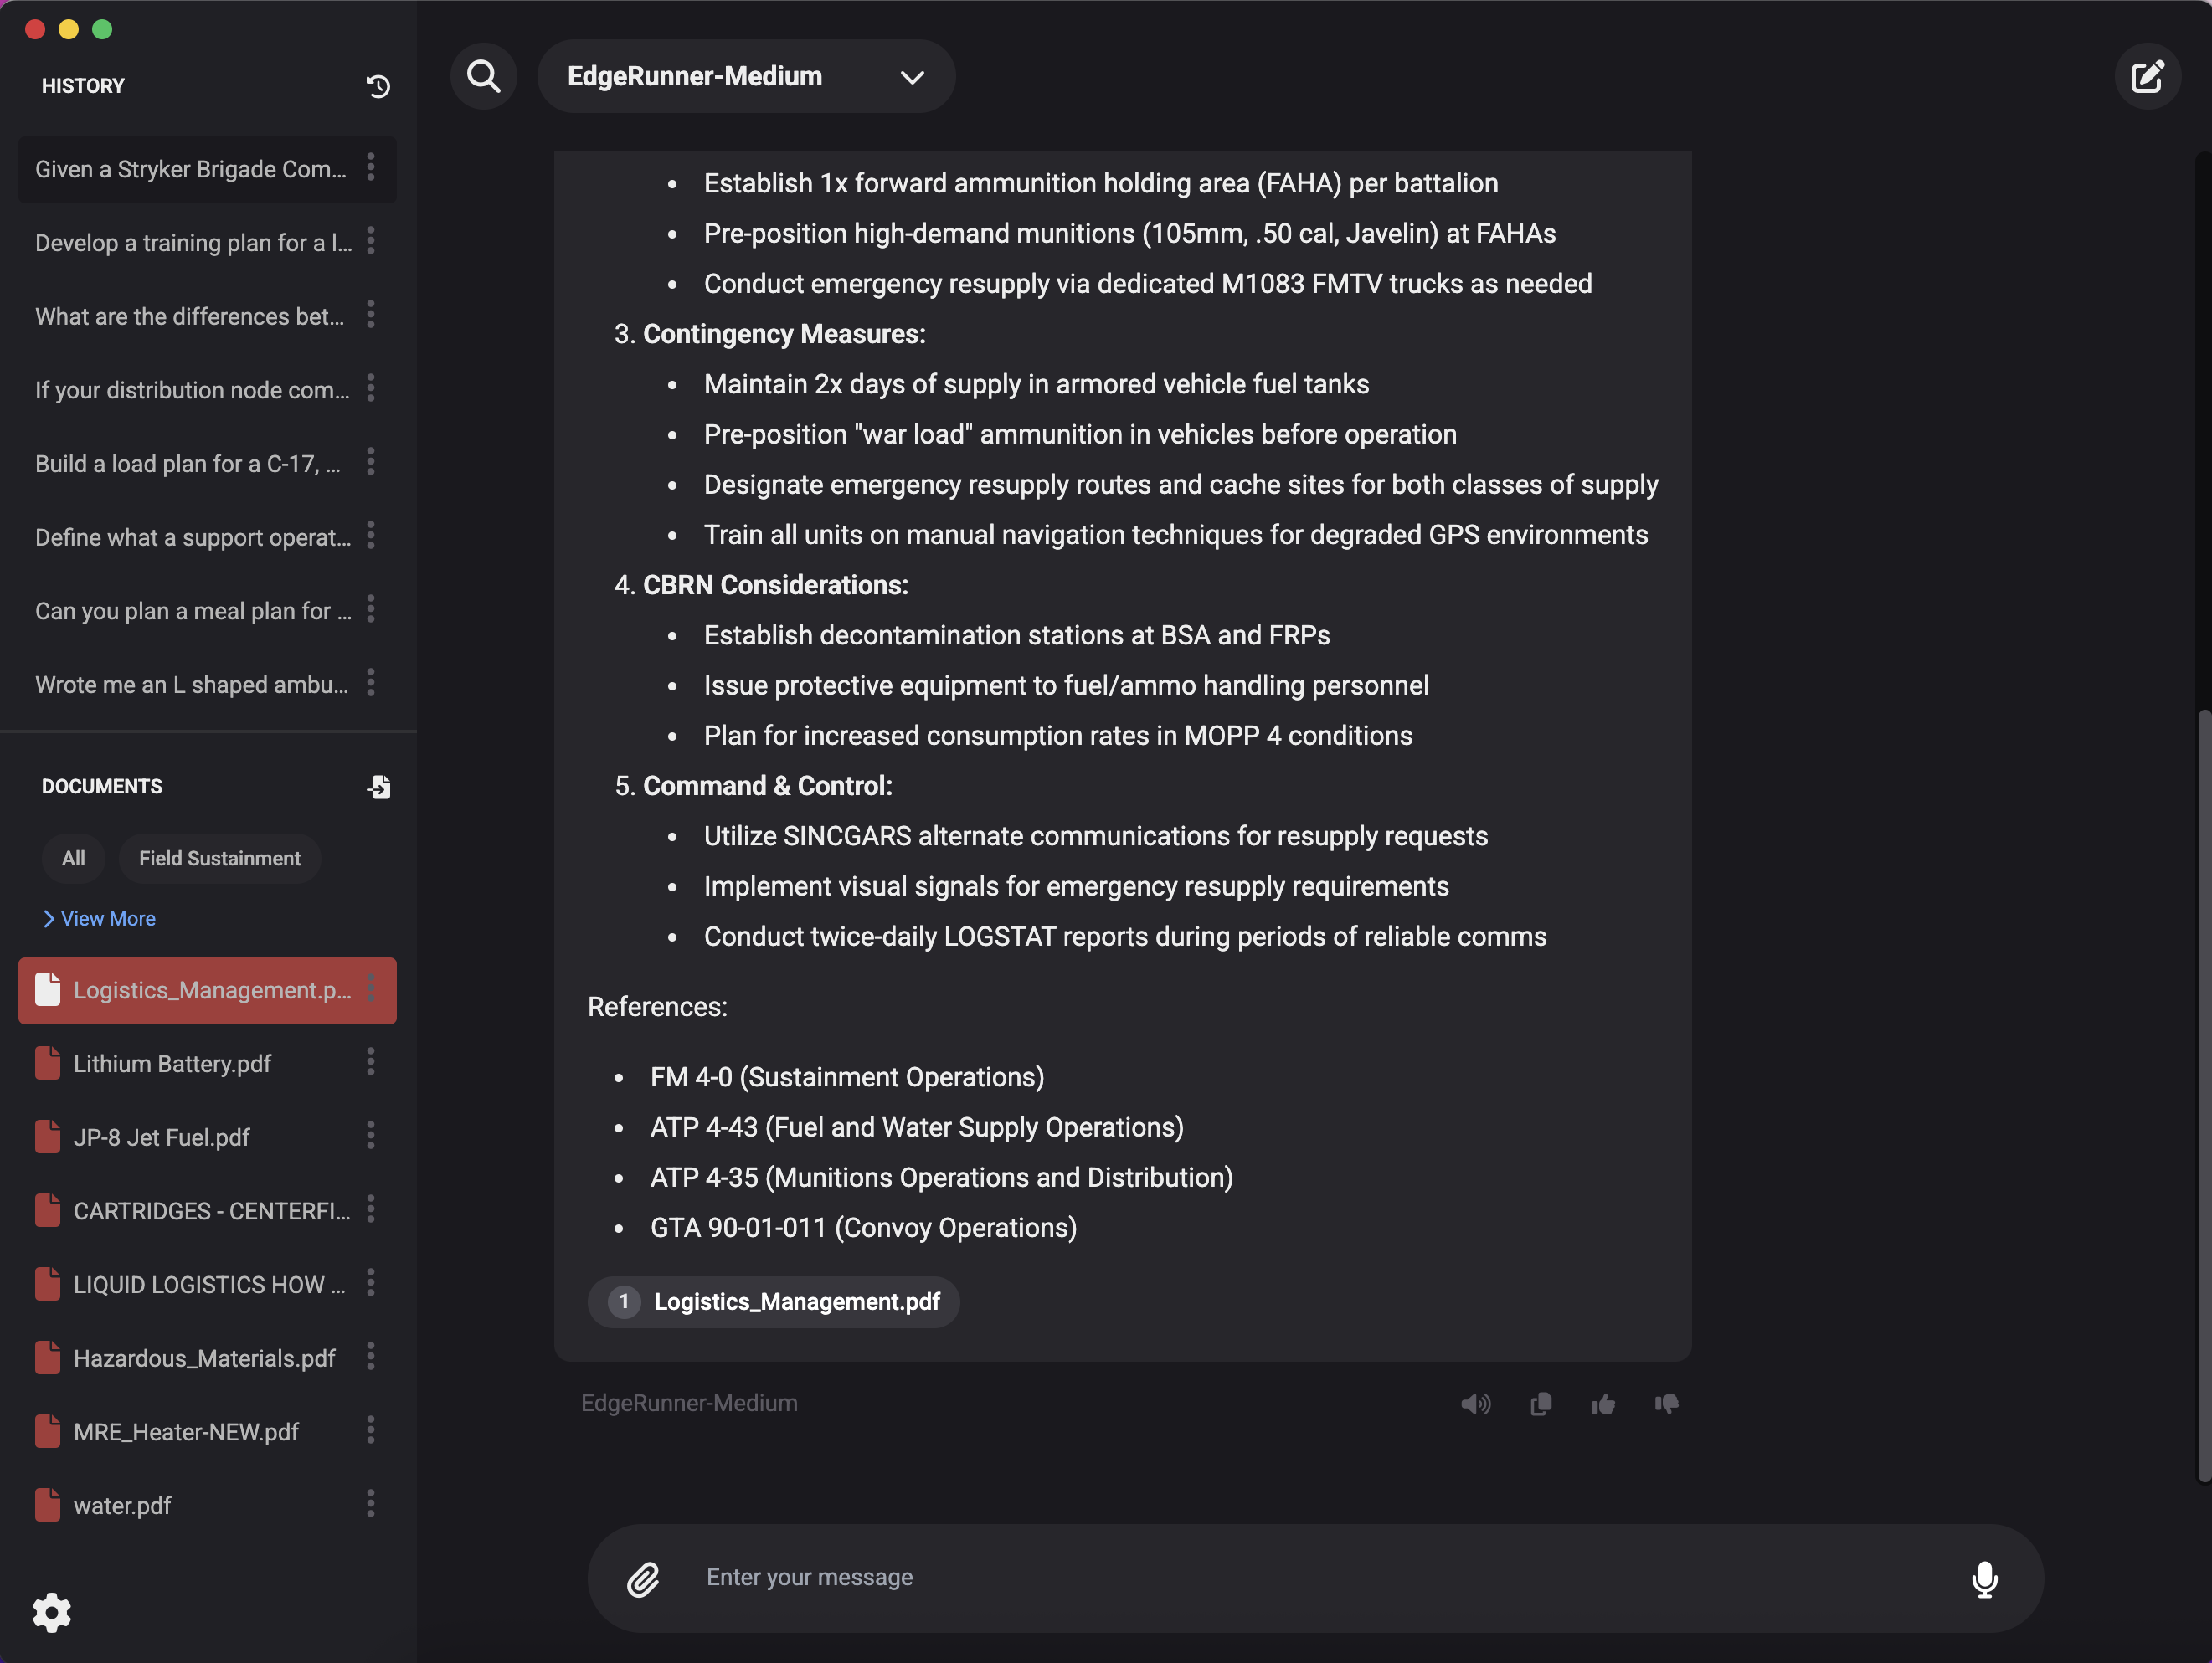The width and height of the screenshot is (2212, 1663).
Task: Activate the microphone voice input
Action: tap(1984, 1578)
